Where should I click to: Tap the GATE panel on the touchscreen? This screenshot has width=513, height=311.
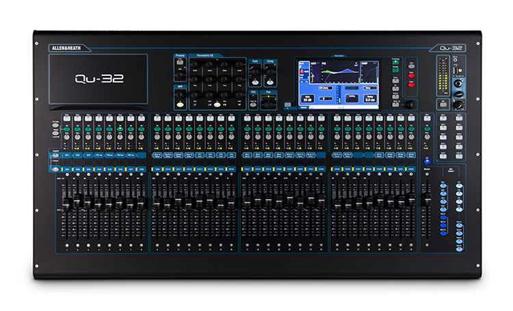(x=316, y=72)
